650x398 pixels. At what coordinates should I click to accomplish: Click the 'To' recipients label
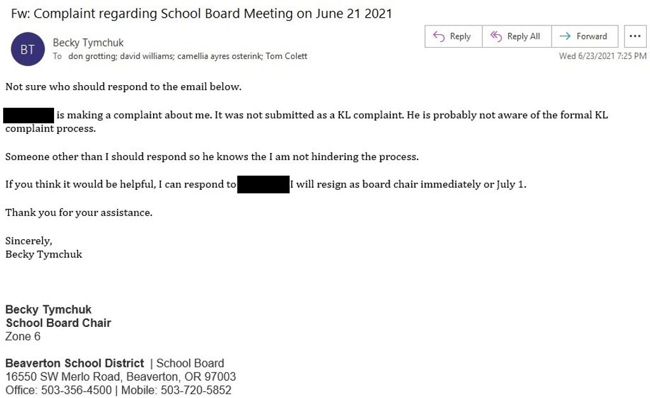coord(57,56)
